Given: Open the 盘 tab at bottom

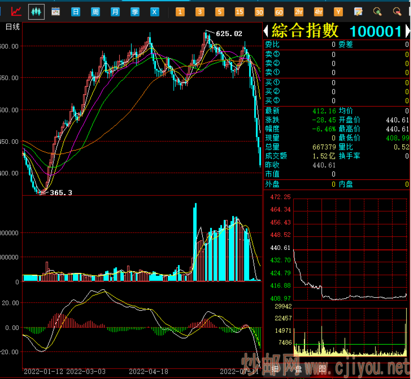Looking at the screenshot, I should 299,369.
